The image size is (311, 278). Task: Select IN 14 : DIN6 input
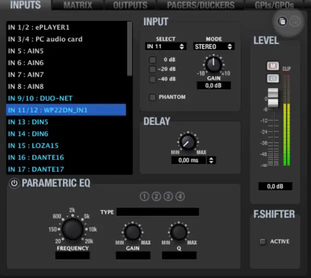point(66,134)
